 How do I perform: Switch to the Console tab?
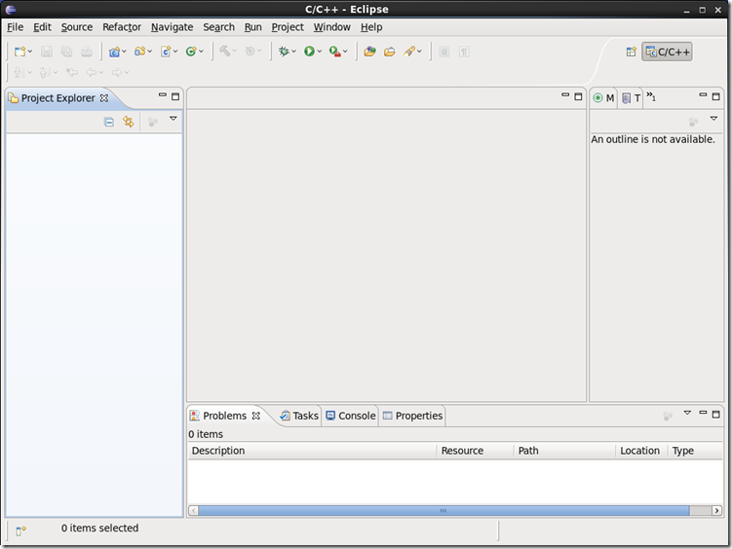[x=351, y=416]
